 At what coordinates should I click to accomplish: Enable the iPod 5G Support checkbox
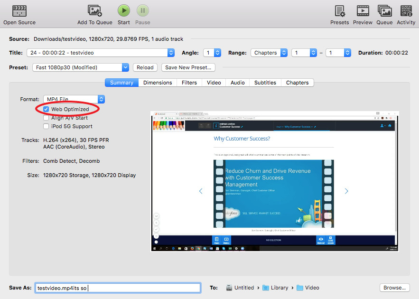click(46, 126)
